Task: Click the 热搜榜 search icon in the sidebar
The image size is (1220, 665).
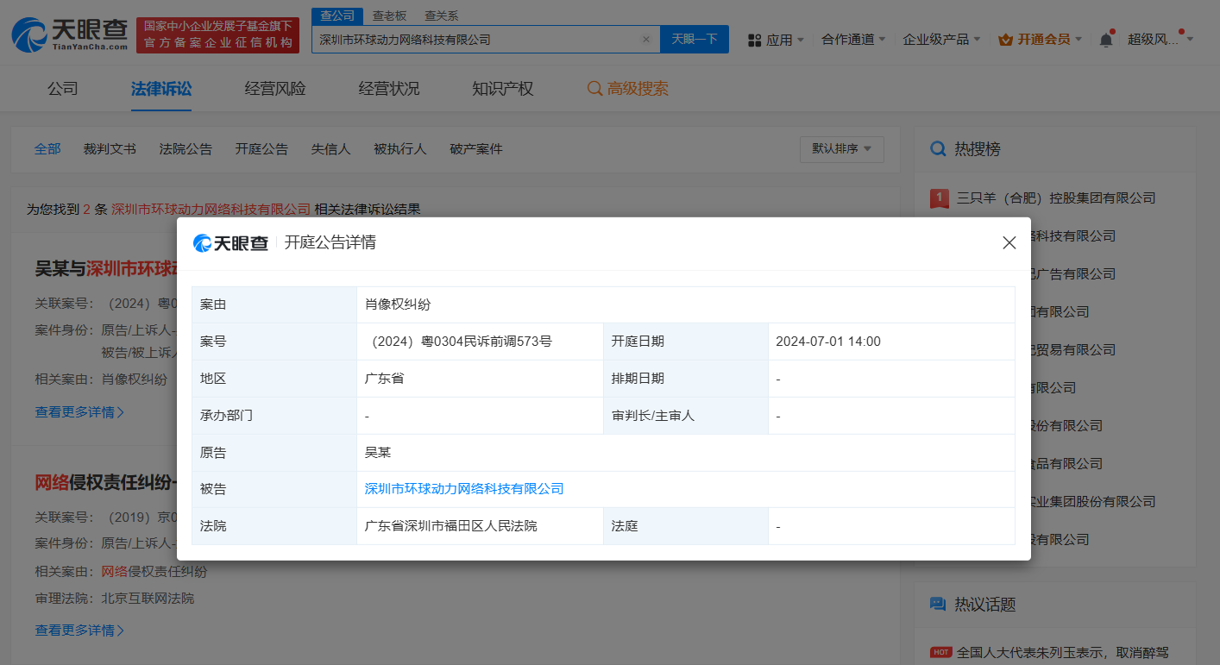Action: (938, 148)
